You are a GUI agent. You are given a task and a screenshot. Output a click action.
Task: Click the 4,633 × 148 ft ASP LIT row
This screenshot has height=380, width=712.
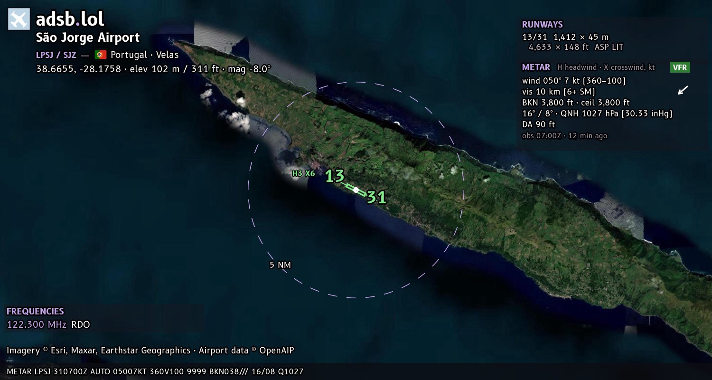pos(576,47)
